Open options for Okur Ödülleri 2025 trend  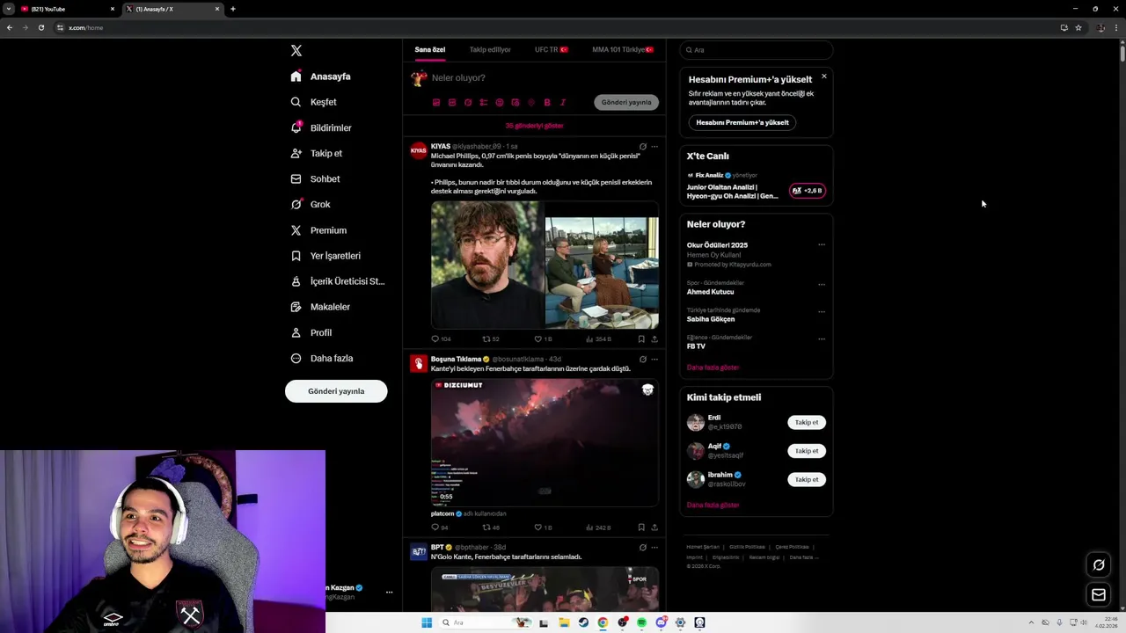coord(822,245)
